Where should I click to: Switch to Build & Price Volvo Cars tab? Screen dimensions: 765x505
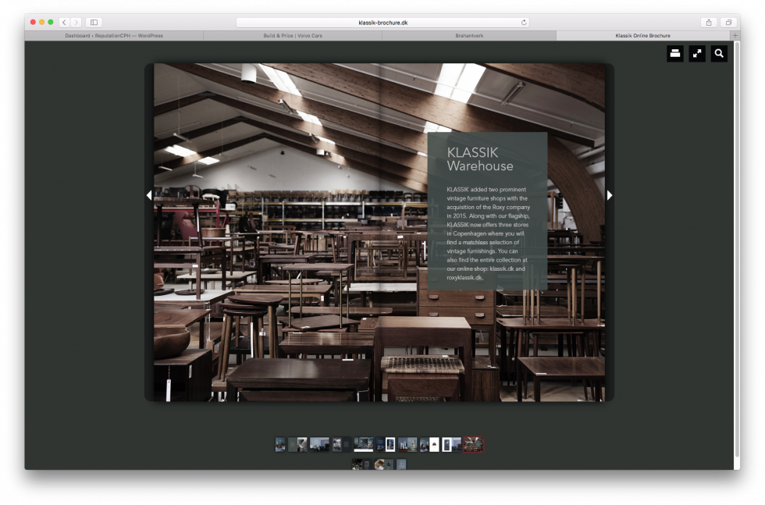(293, 36)
